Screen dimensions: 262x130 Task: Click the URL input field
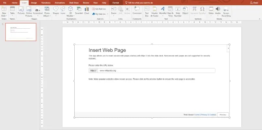point(157,70)
